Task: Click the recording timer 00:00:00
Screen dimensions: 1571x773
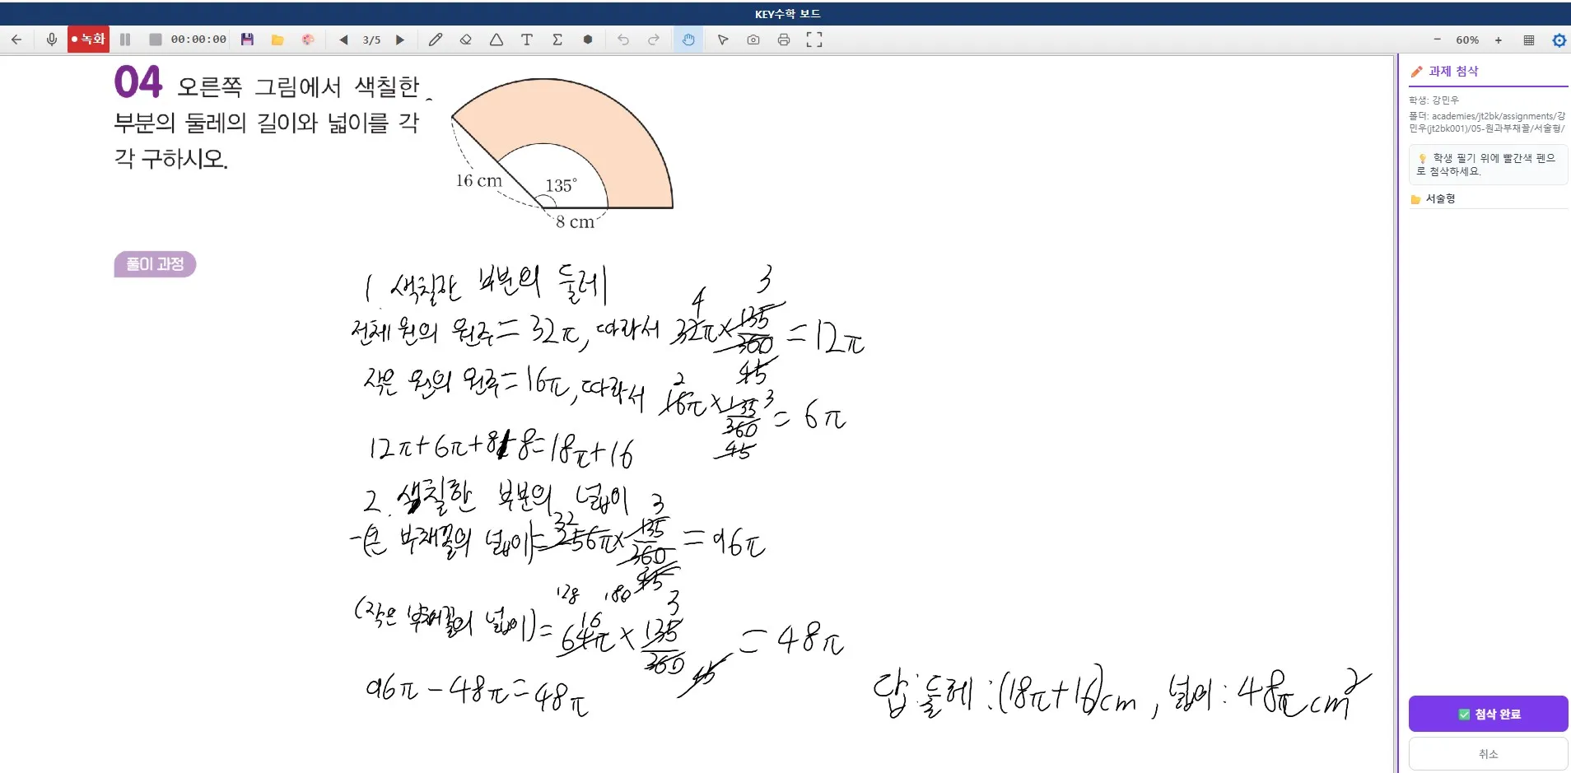Action: (198, 40)
